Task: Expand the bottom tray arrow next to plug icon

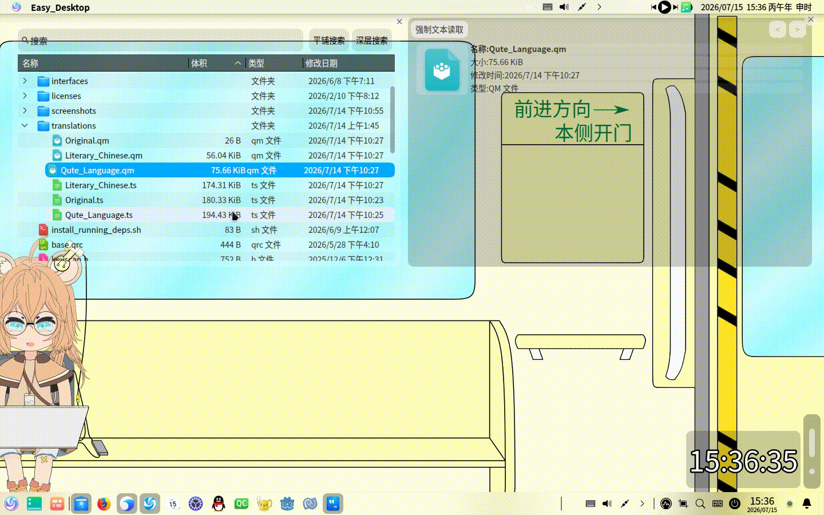Action: [x=642, y=504]
